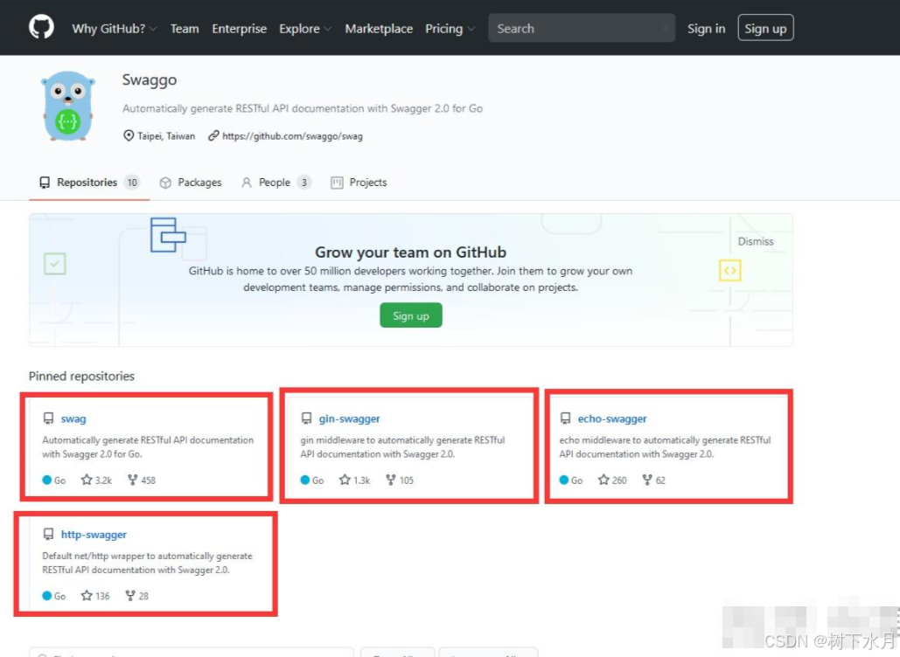Click the star icon showing 136 on http-swagger
Viewport: 900px width, 657px height.
[x=87, y=596]
